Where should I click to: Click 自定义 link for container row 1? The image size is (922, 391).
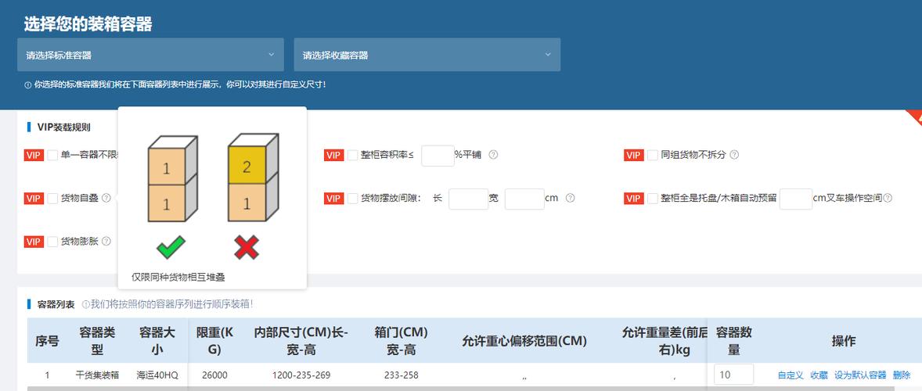(x=791, y=375)
